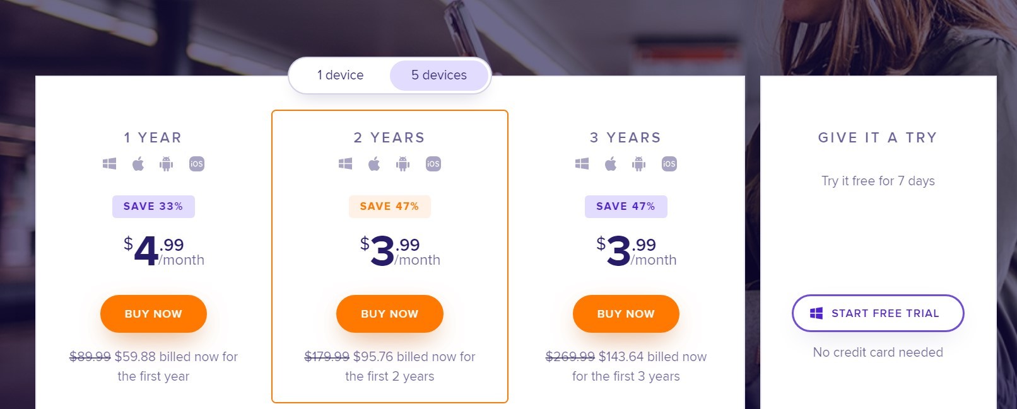The height and width of the screenshot is (409, 1017).
Task: Click the iOS icon under the 1 Year plan
Action: (196, 163)
